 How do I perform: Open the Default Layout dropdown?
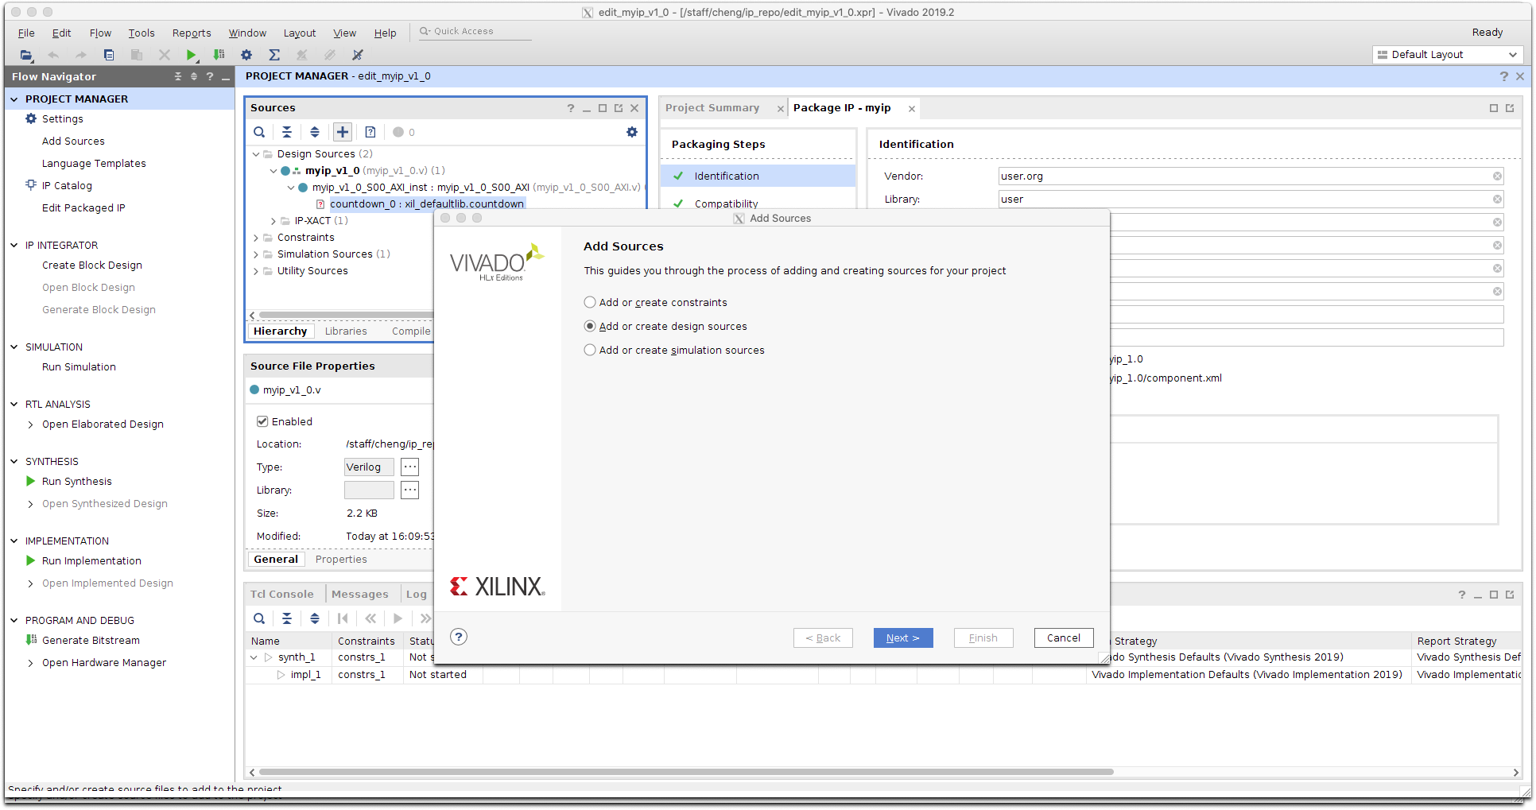tap(1448, 55)
